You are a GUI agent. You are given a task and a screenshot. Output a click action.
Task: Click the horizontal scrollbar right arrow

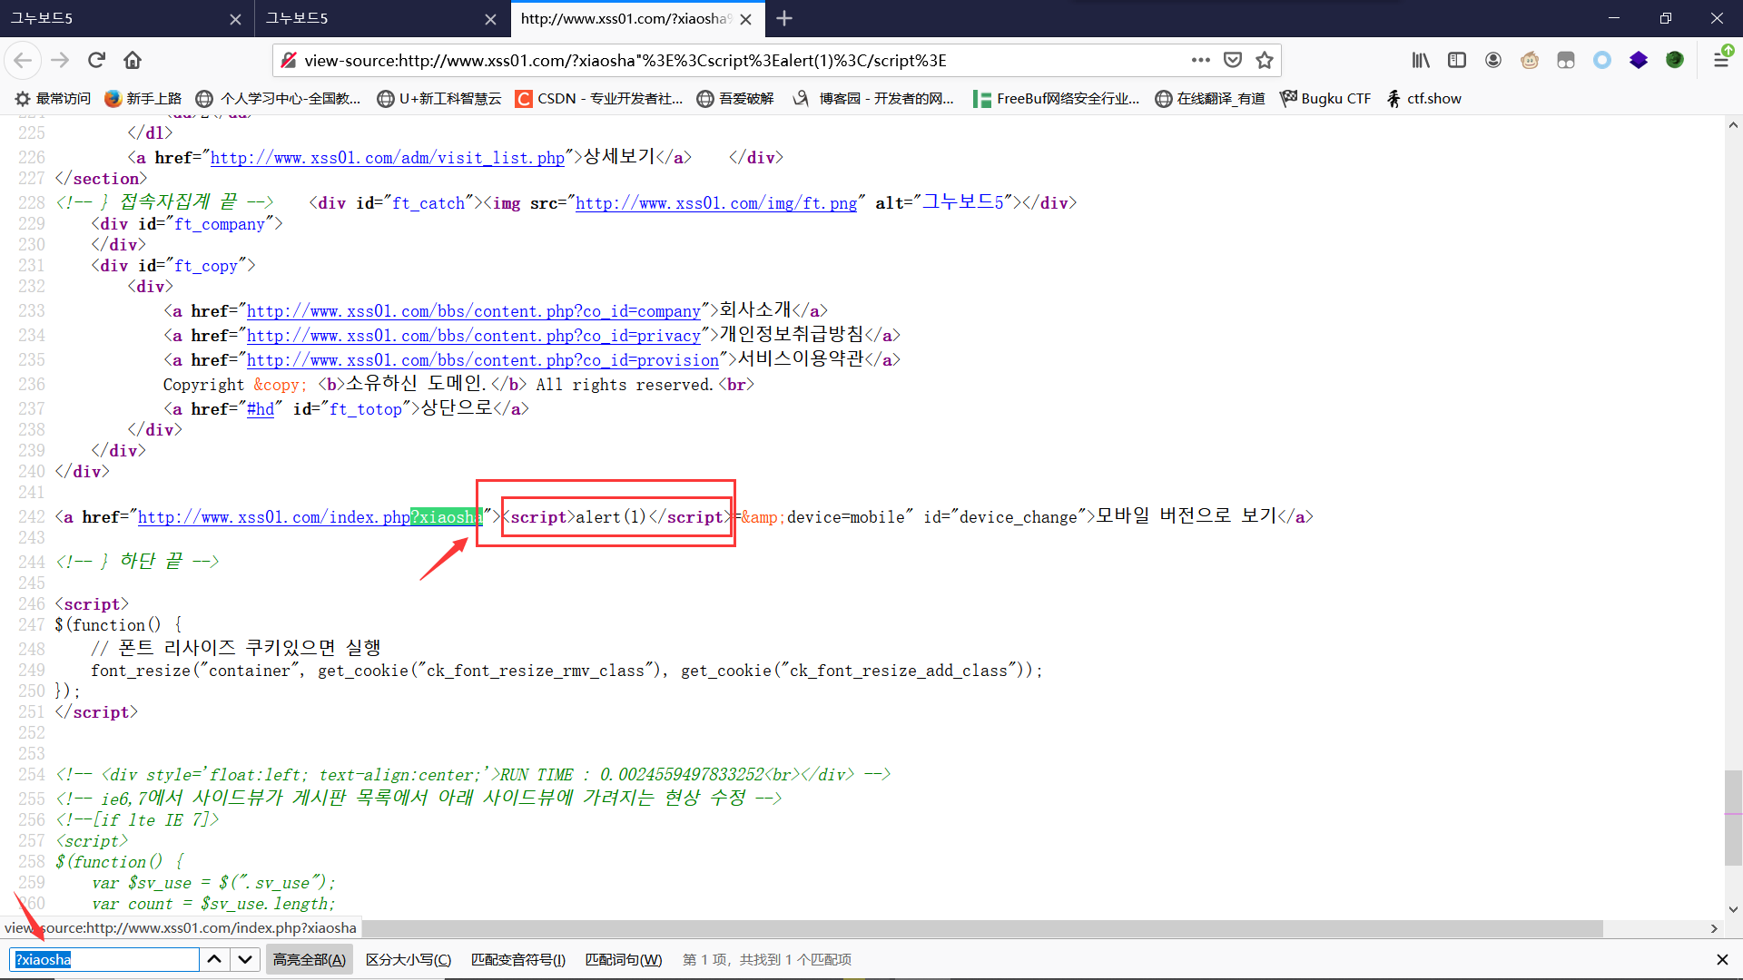tap(1714, 928)
